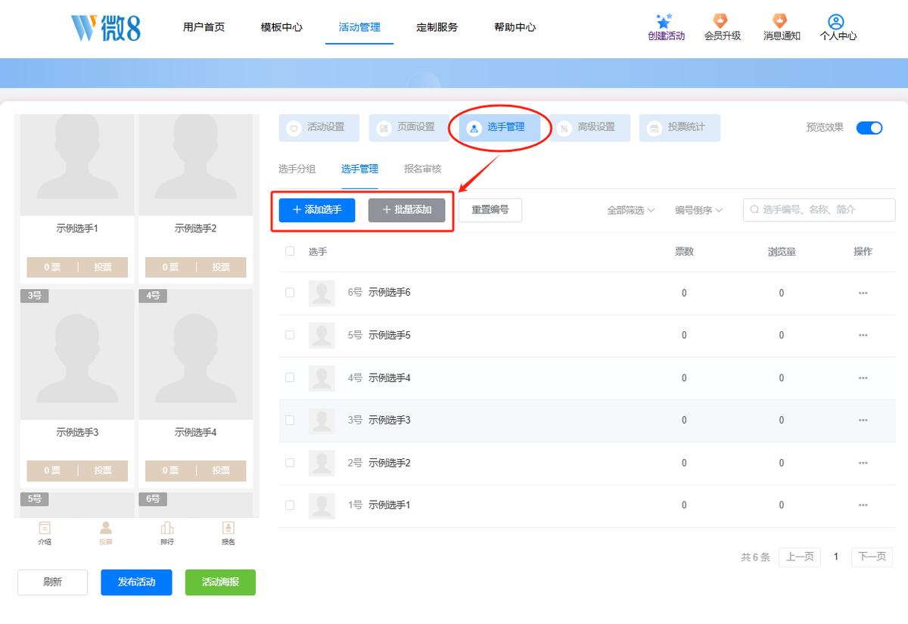The height and width of the screenshot is (624, 908).
Task: Switch to 页面设置 tab
Action: (x=409, y=128)
